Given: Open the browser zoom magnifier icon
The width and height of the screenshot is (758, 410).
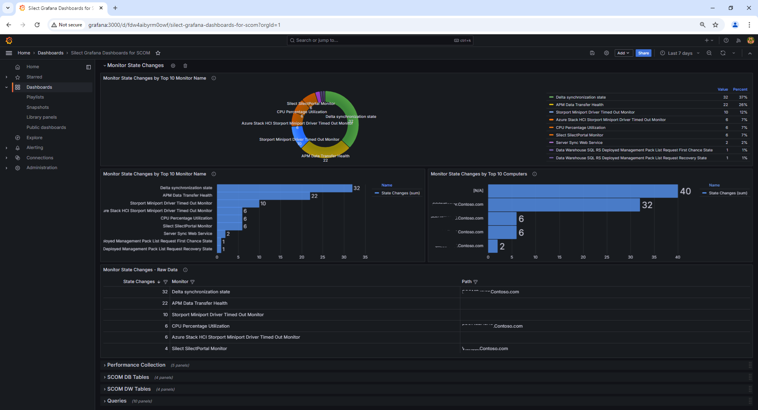Looking at the screenshot, I should point(703,25).
